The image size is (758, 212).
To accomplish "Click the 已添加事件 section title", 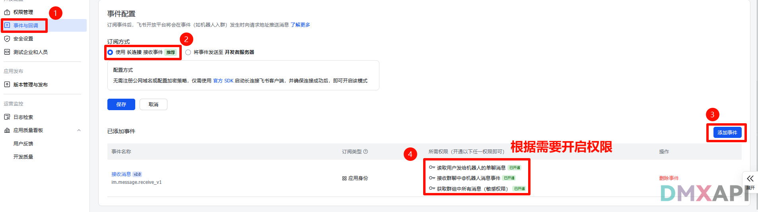I will tap(121, 131).
